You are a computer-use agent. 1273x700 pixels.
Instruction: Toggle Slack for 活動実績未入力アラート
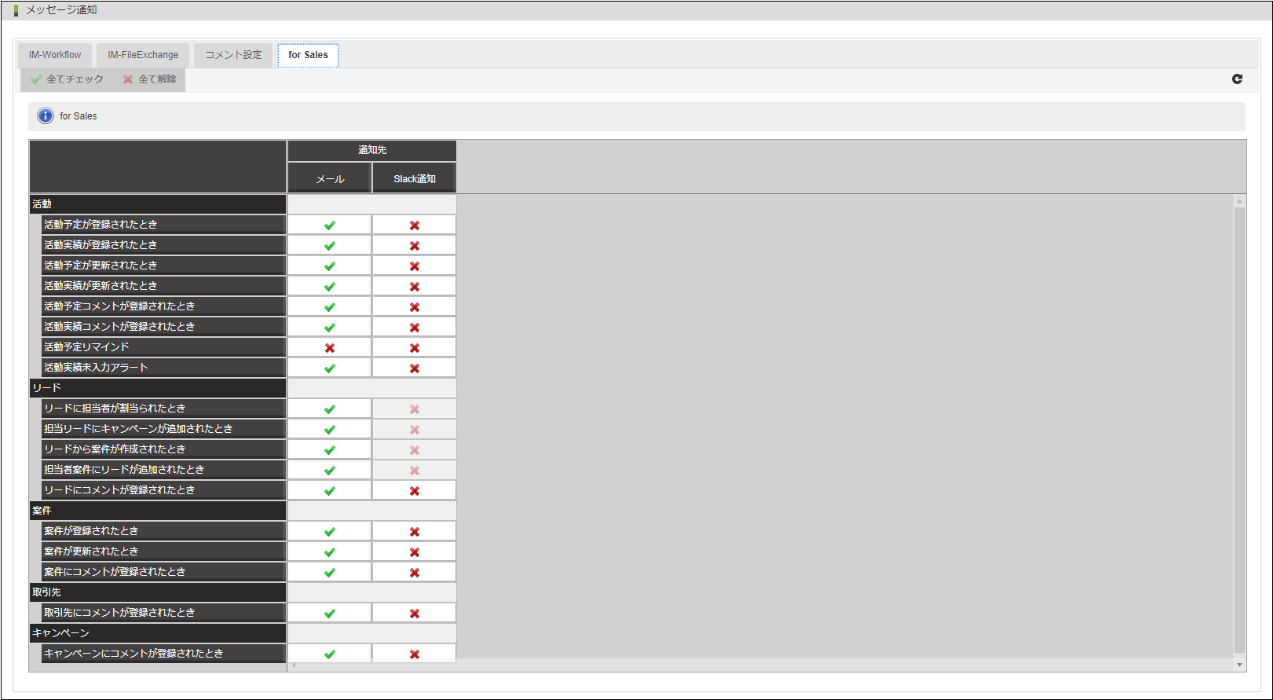[415, 368]
